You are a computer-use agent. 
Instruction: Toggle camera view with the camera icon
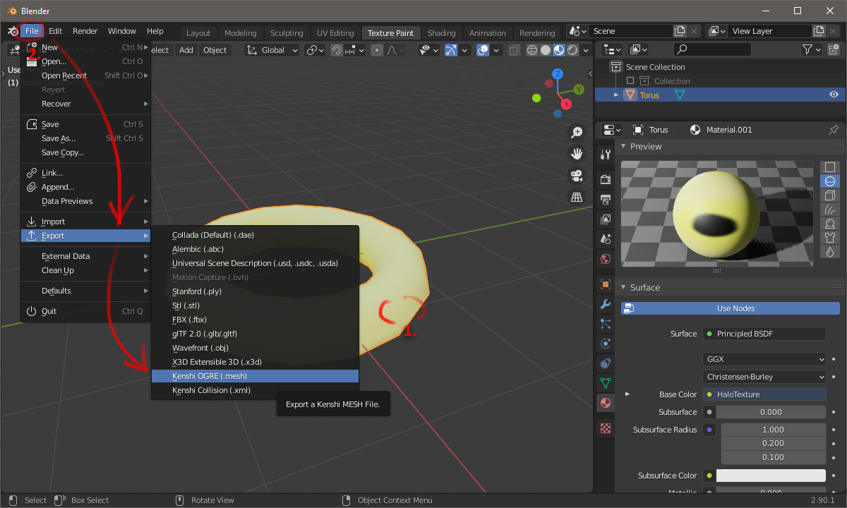click(x=577, y=175)
